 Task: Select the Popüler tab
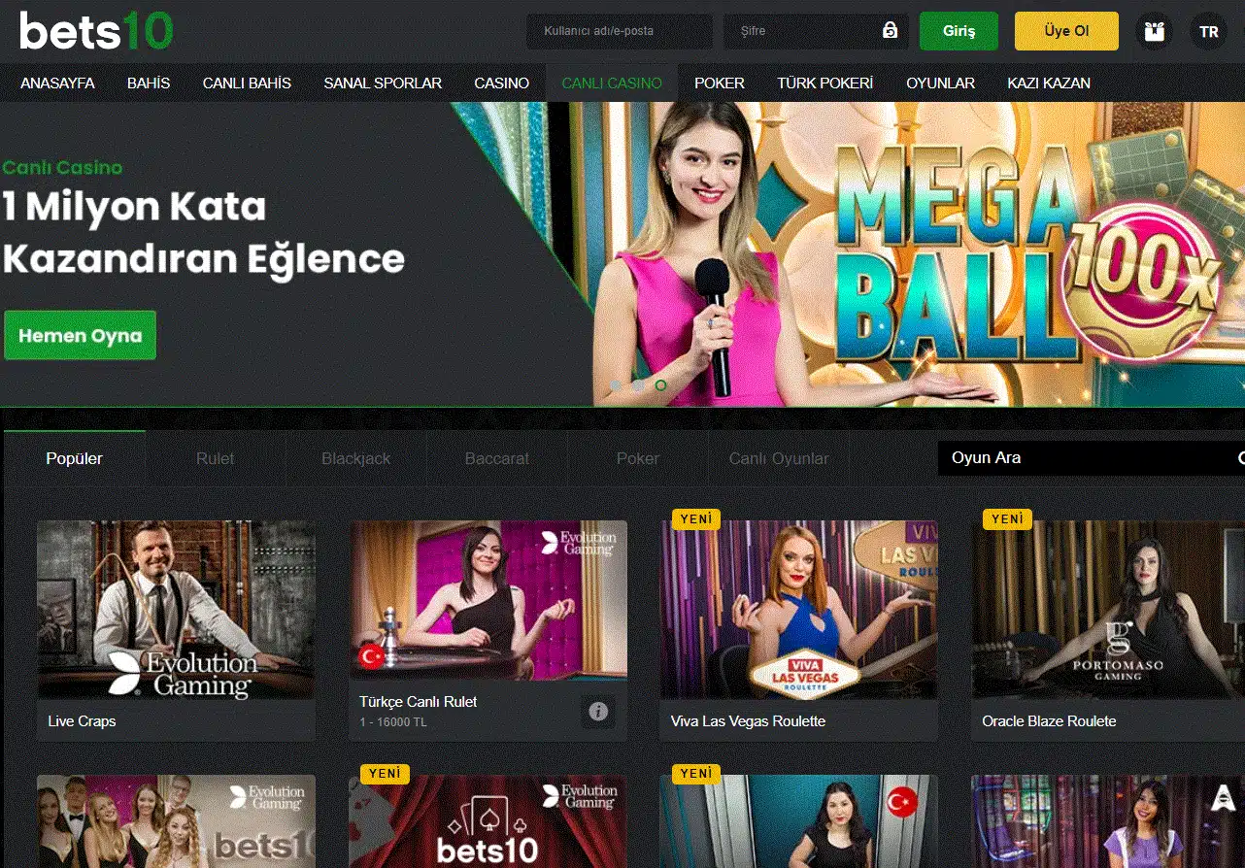pos(75,458)
